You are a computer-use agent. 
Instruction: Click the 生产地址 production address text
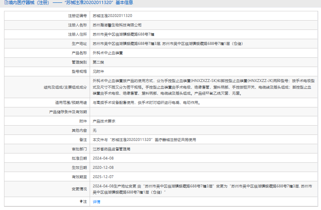tap(168, 44)
